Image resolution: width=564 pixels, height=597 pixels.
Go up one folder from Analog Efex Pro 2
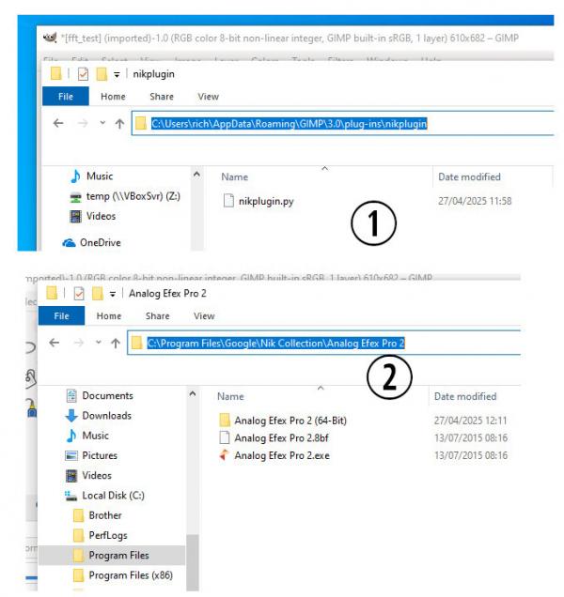pos(116,343)
